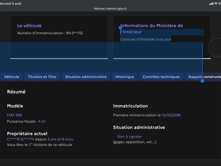Screen dimensions: 221x166
Task: Open the Véhicule tab
Action: [12, 77]
